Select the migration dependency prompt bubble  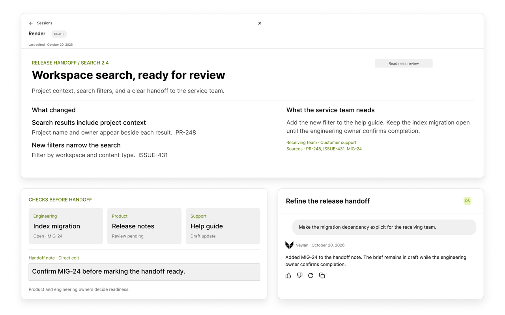pyautogui.click(x=384, y=227)
